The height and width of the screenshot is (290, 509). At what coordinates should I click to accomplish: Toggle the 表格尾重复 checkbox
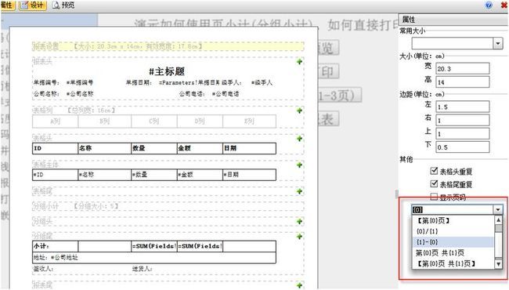click(x=434, y=184)
